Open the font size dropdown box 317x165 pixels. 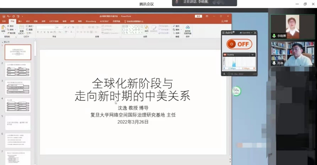pos(59,27)
